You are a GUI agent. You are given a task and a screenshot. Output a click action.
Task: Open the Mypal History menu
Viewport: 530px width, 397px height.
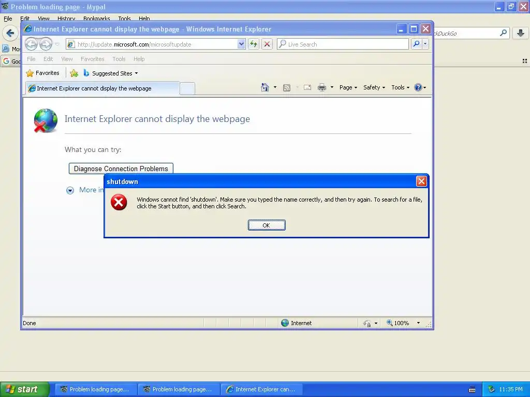66,18
